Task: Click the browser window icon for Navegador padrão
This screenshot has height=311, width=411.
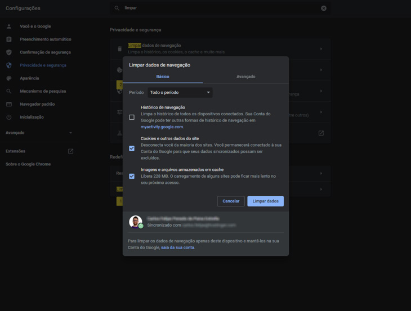Action: [9, 104]
